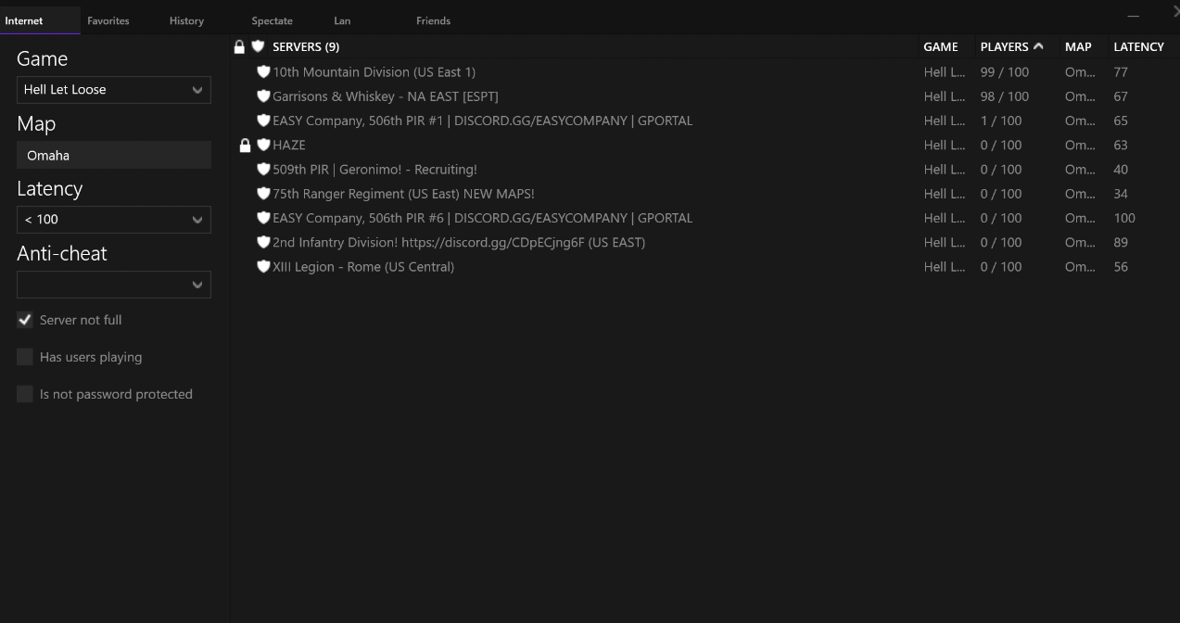This screenshot has width=1180, height=623.
Task: Sort the list by LATENCY column header
Action: point(1138,46)
